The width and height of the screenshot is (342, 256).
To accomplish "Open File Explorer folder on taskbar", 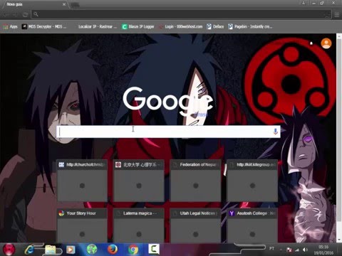I will (x=51, y=250).
